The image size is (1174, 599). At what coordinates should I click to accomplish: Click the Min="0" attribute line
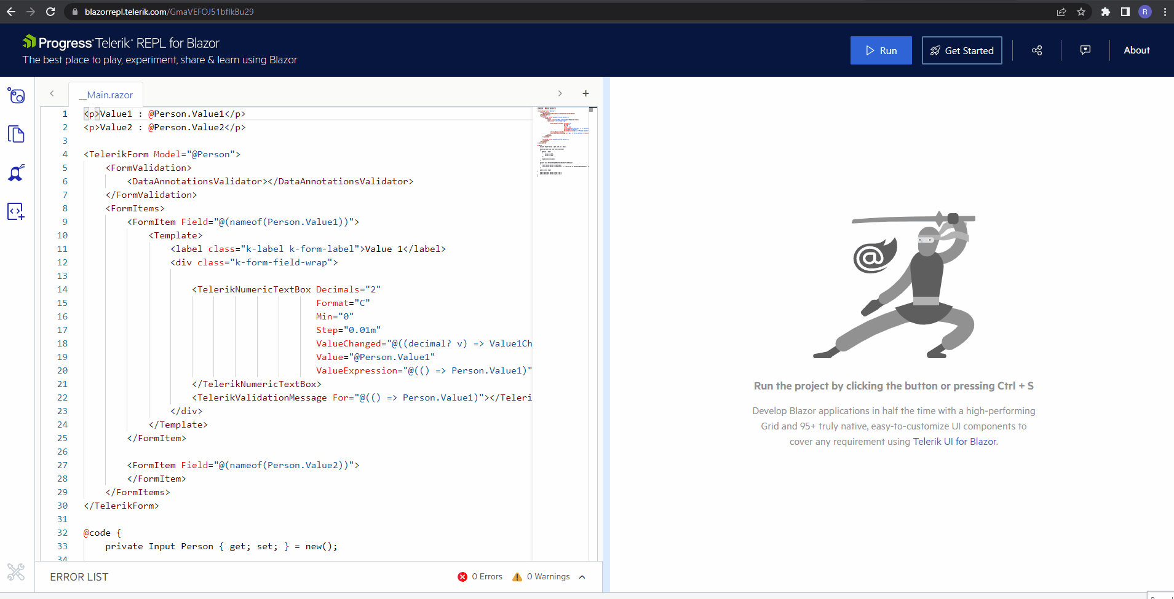click(x=335, y=316)
